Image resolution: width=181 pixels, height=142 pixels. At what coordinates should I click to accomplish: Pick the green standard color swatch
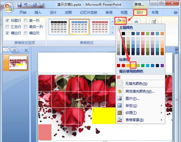tap(143, 65)
